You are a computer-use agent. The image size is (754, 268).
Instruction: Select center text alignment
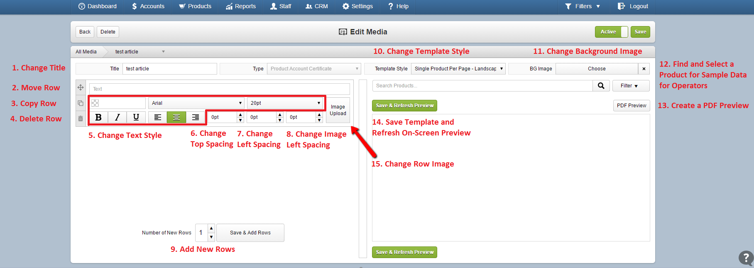coord(176,117)
